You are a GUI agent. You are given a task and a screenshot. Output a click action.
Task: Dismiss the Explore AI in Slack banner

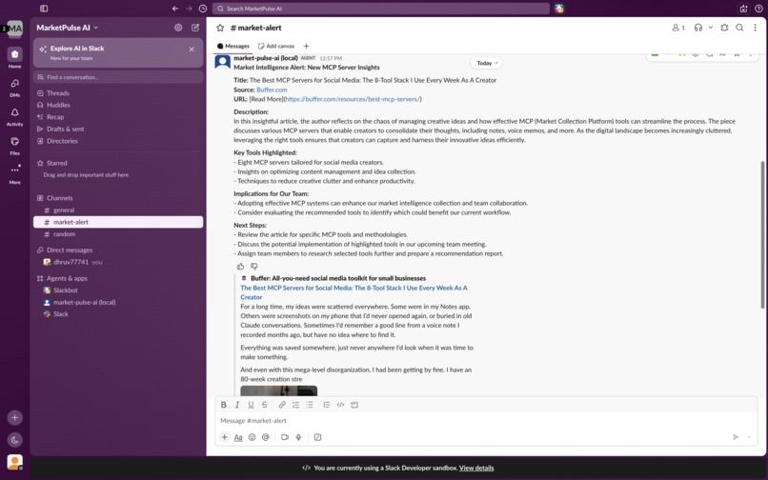tap(192, 50)
